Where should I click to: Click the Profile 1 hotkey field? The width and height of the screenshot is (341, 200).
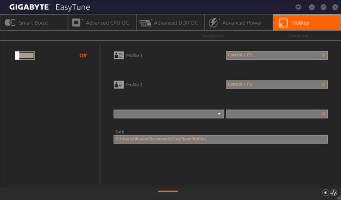(277, 55)
